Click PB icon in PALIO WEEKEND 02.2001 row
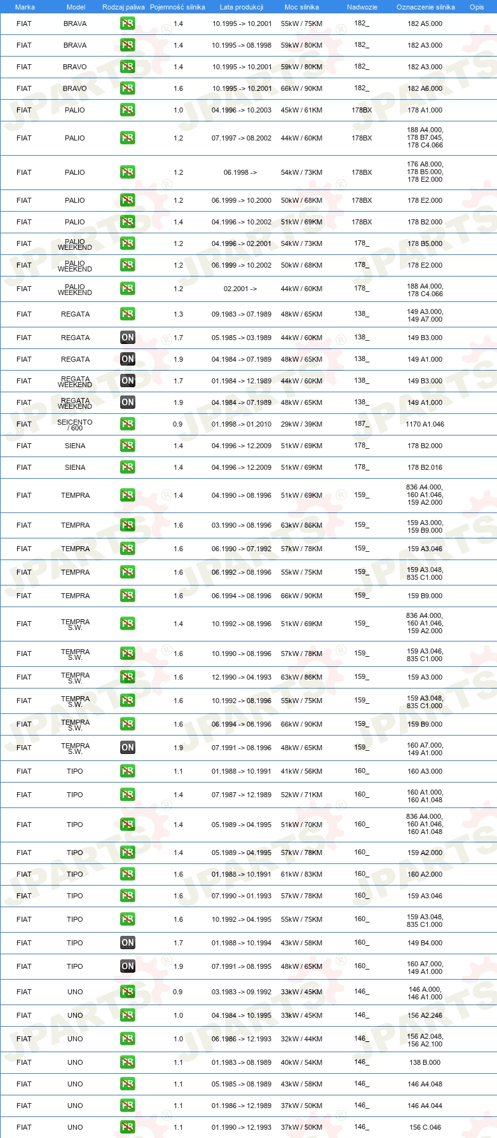 (128, 289)
